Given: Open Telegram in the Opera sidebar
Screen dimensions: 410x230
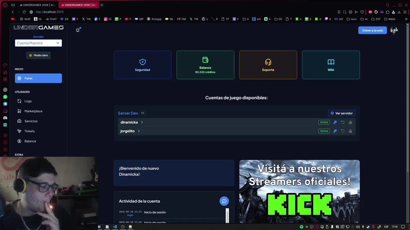Looking at the screenshot, I should (5, 104).
